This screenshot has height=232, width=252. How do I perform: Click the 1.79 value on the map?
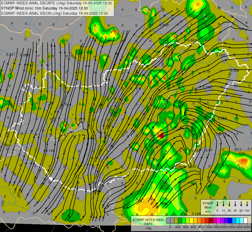tap(207, 71)
